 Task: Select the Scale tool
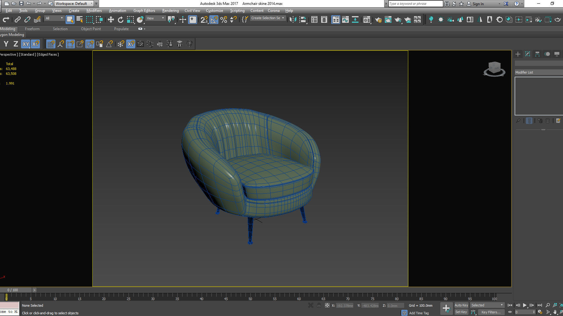pyautogui.click(x=130, y=20)
